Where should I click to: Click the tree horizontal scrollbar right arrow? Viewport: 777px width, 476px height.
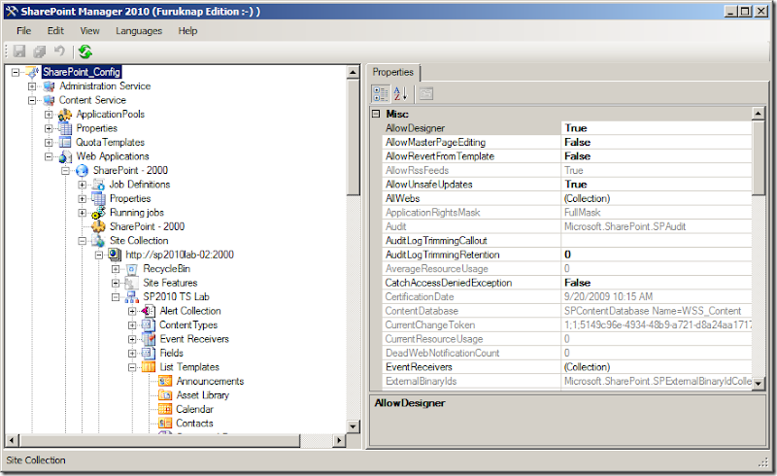pos(339,440)
